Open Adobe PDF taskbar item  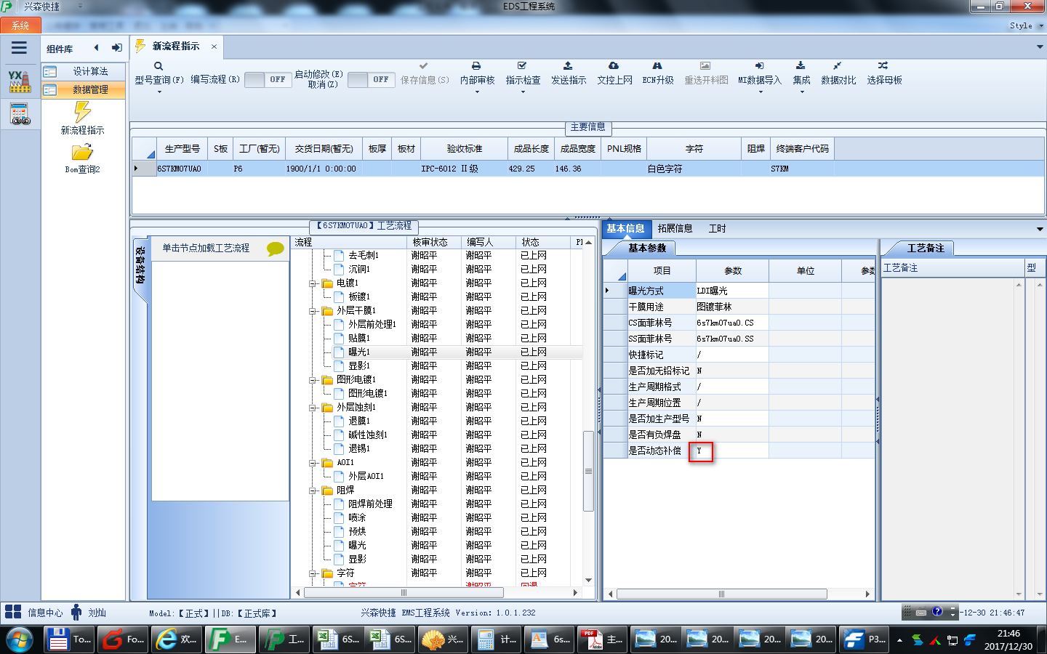601,639
